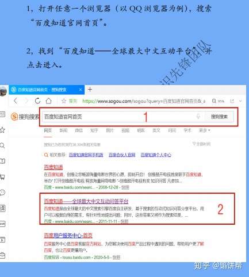Click the user avatar in sidebar
249x277 pixels.
coord(3,91)
